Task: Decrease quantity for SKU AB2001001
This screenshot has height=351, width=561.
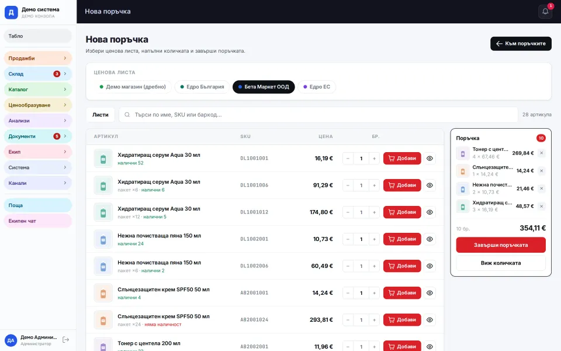Action: tap(348, 293)
